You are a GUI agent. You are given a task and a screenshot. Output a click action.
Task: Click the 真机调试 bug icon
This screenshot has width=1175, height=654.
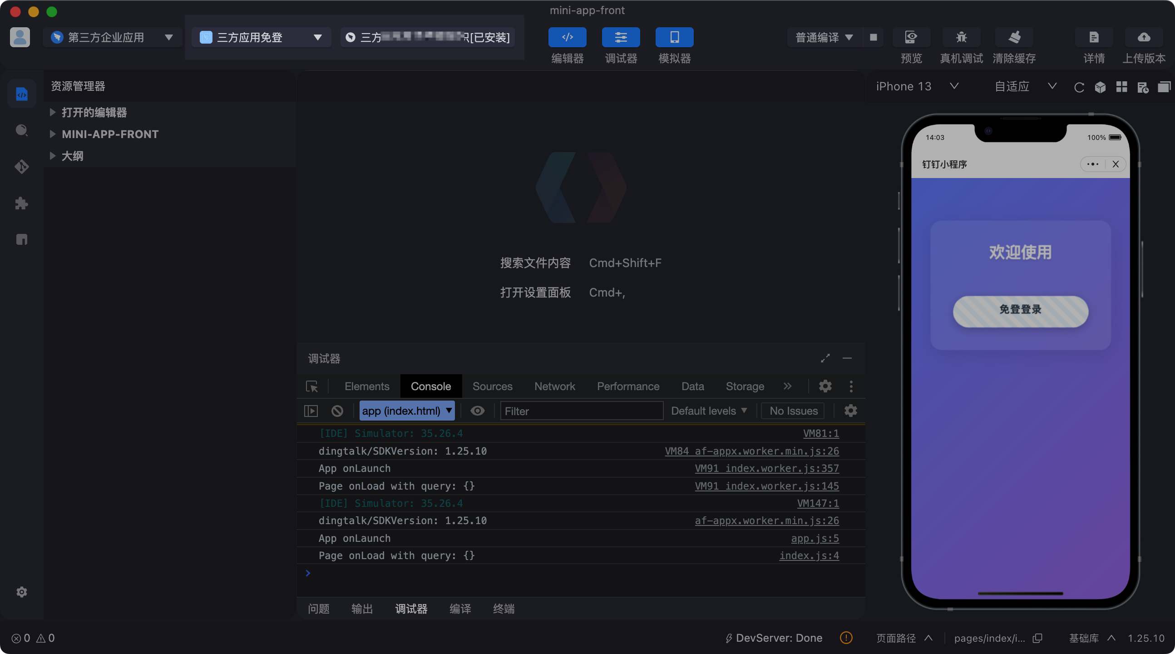click(961, 37)
